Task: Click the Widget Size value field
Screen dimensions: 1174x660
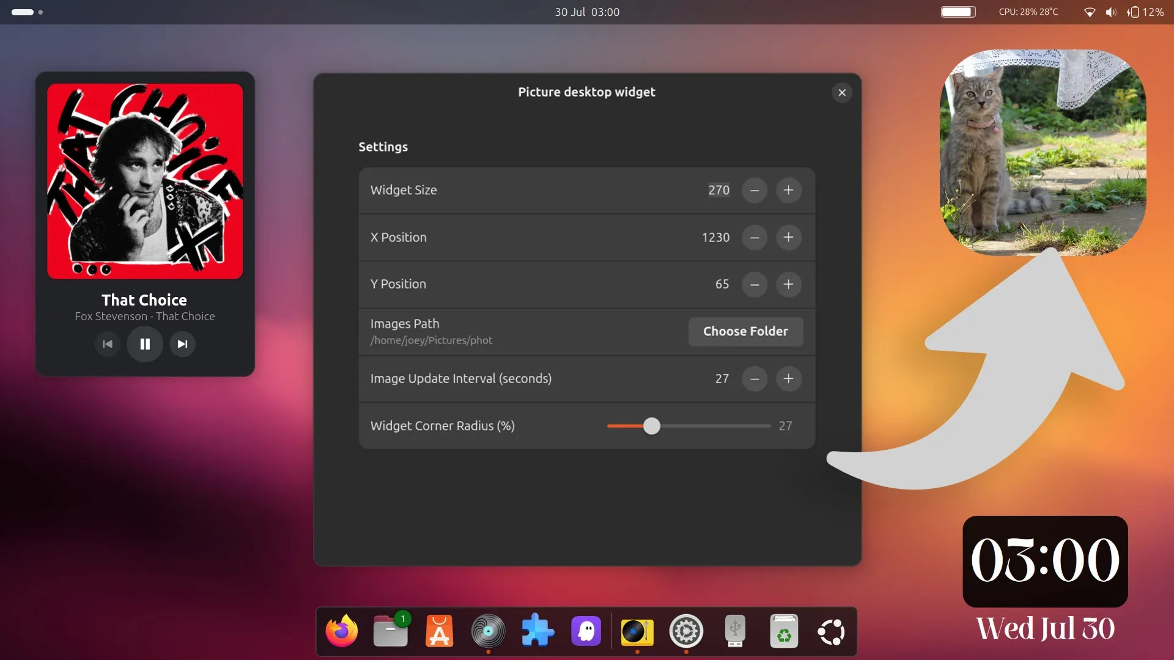Action: [x=718, y=190]
